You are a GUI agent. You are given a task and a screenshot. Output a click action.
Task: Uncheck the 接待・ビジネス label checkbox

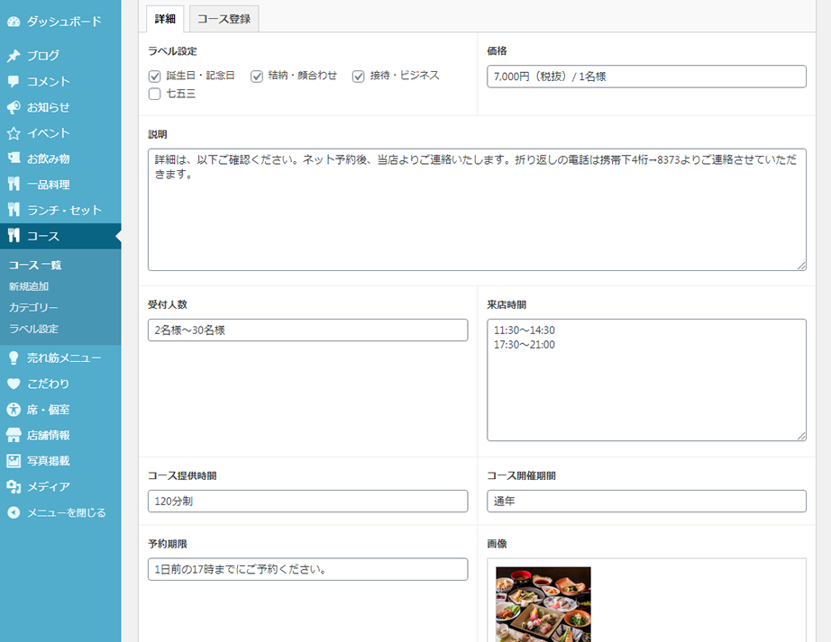tap(359, 77)
